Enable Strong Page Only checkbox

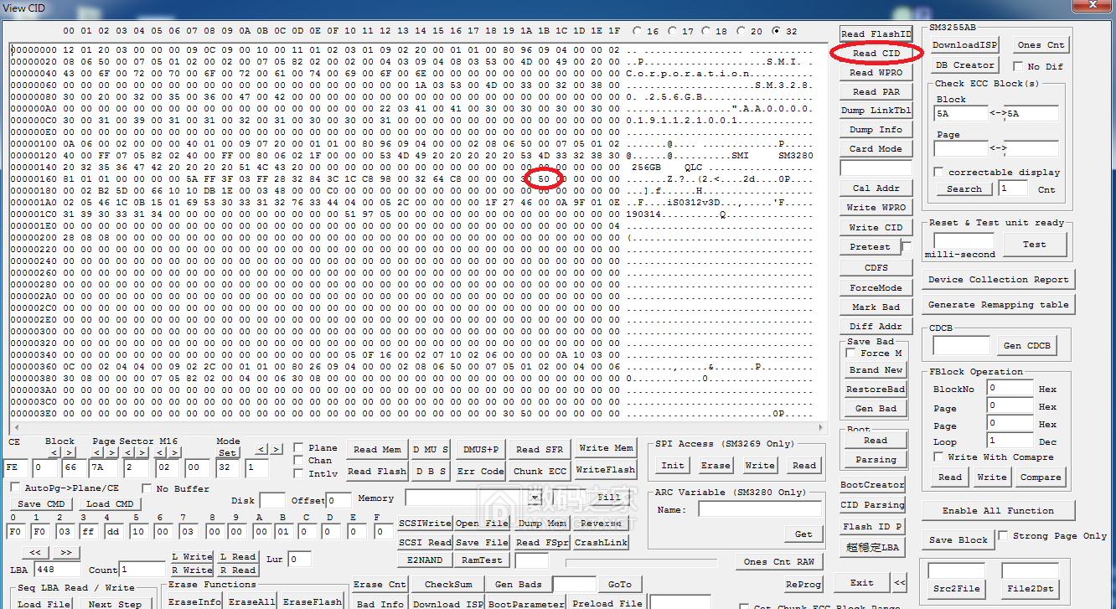[x=1003, y=535]
